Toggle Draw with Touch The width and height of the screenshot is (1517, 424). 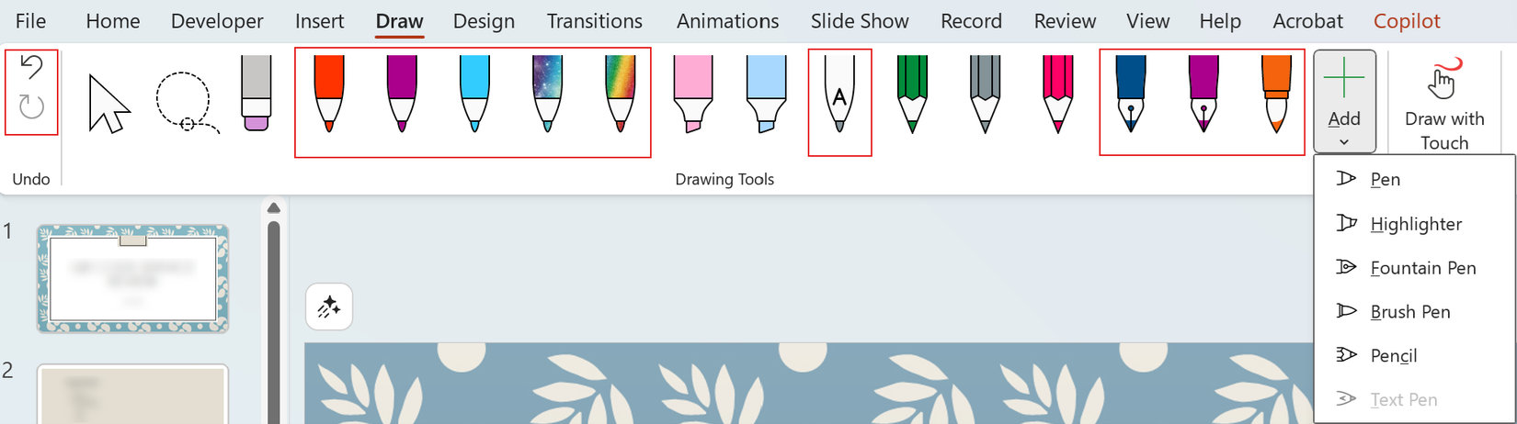[x=1443, y=102]
